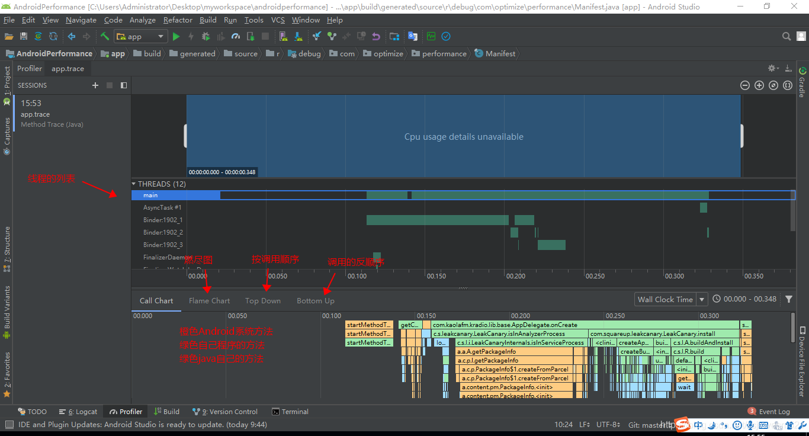
Task: Toggle the Build Variants side tab
Action: [x=7, y=312]
